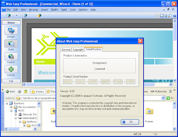Click the Up folder icon in explorer
The width and height of the screenshot is (178, 137).
[x=26, y=91]
